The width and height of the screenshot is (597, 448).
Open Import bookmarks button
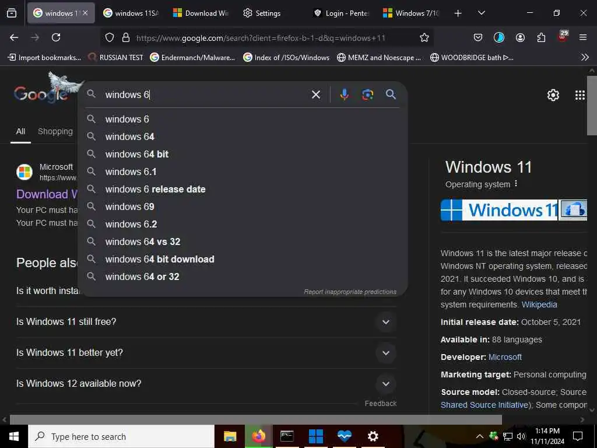tap(44, 58)
